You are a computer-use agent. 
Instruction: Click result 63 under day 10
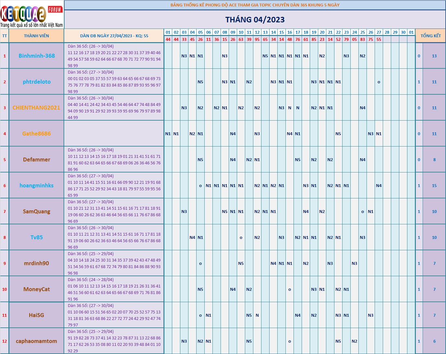(x=241, y=40)
